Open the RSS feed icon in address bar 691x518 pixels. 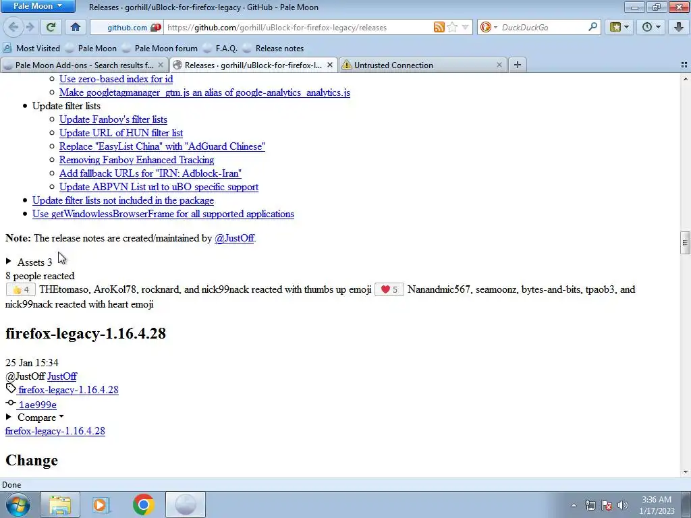pos(439,27)
